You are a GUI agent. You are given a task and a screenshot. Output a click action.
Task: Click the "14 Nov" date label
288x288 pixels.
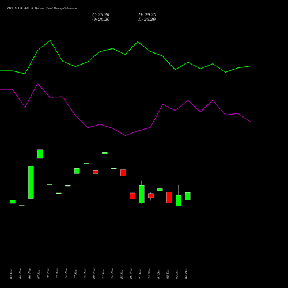point(66,274)
